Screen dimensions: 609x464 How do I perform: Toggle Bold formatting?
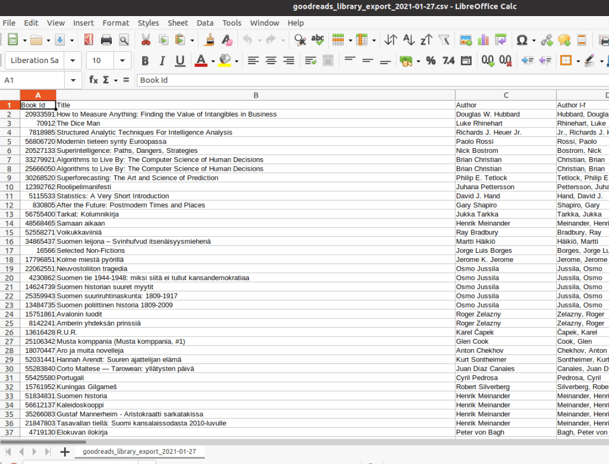pos(145,60)
